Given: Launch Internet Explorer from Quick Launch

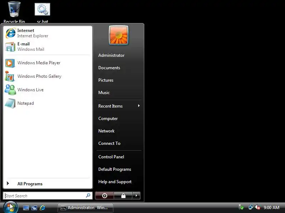Looking at the screenshot, I should point(42,208).
